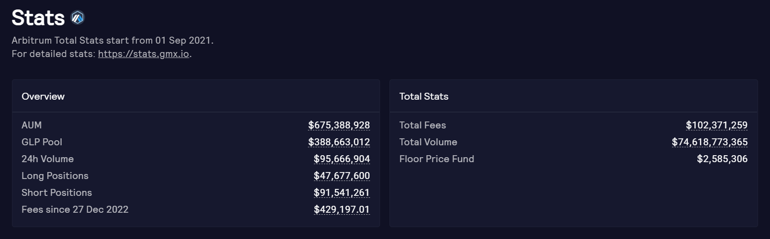Click the Total Fees value $102,371,259
The image size is (770, 239).
pyautogui.click(x=716, y=125)
